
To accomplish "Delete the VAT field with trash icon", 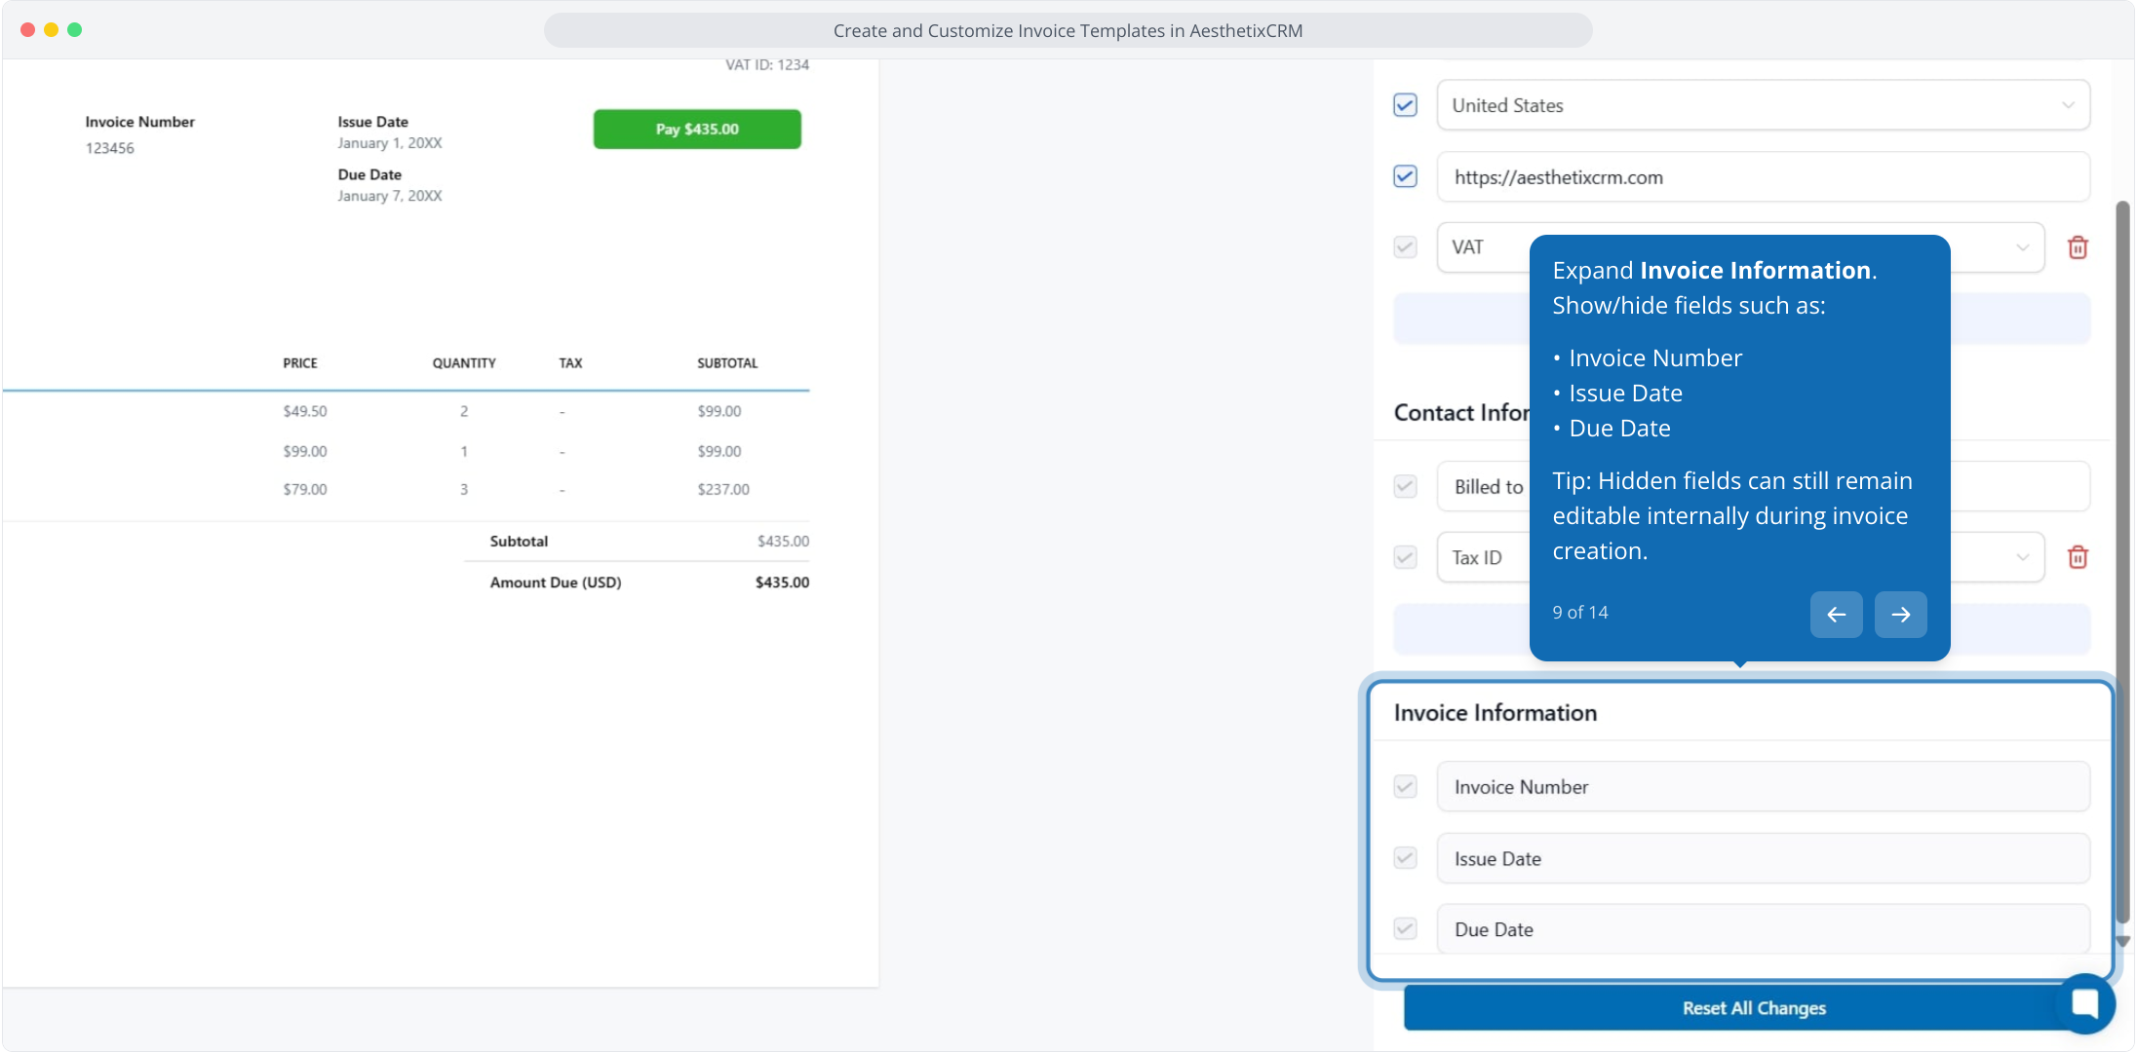I will click(x=2078, y=247).
